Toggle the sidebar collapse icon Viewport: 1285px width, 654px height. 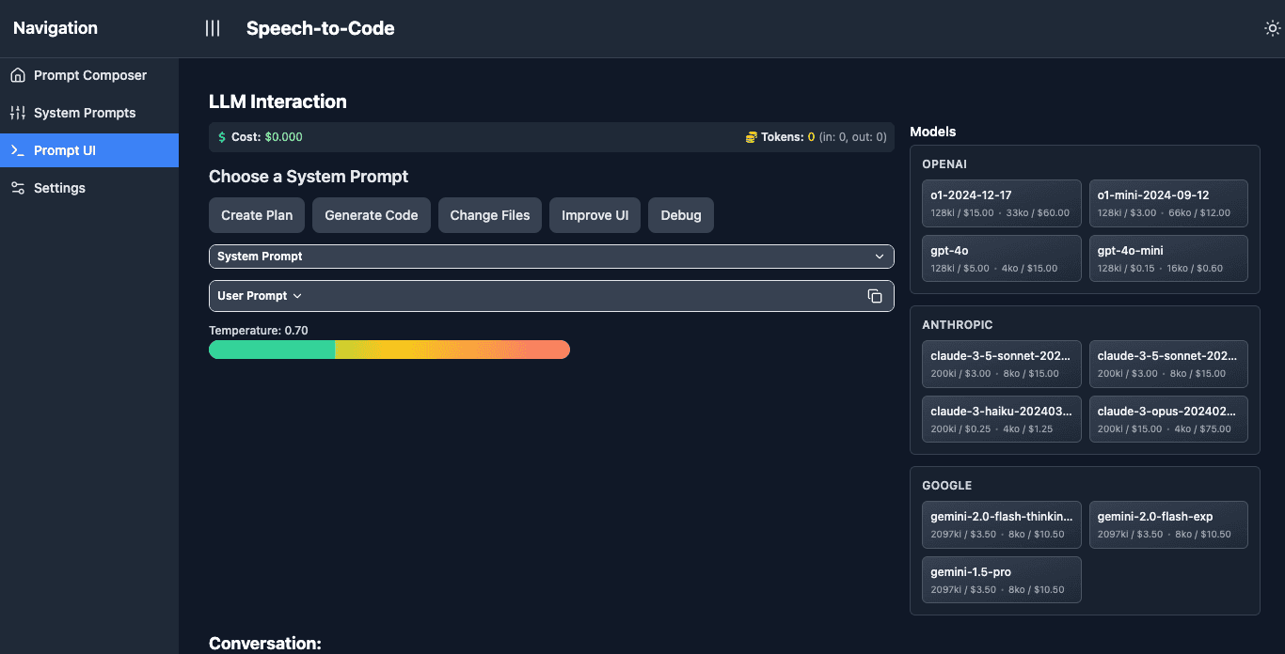[x=213, y=28]
